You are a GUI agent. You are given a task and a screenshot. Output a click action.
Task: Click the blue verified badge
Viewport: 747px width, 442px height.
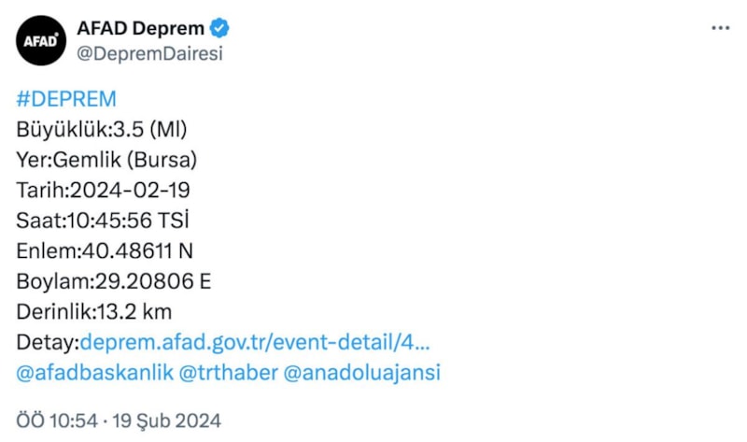tap(220, 29)
